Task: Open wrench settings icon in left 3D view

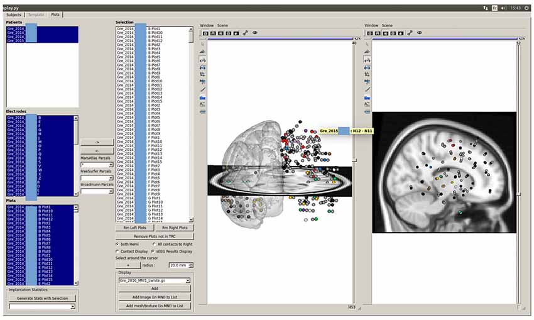Action: tap(245, 33)
